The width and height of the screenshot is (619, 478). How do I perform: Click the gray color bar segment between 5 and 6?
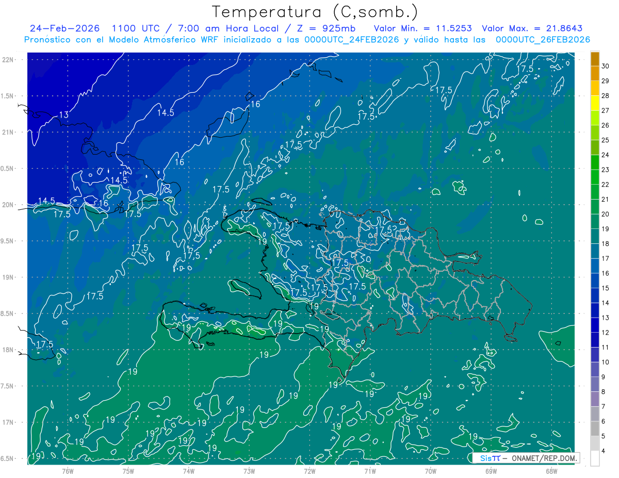pos(595,429)
